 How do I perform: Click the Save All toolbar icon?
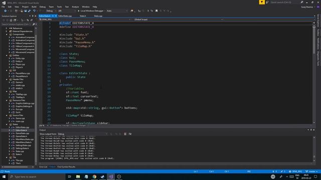[29, 11]
